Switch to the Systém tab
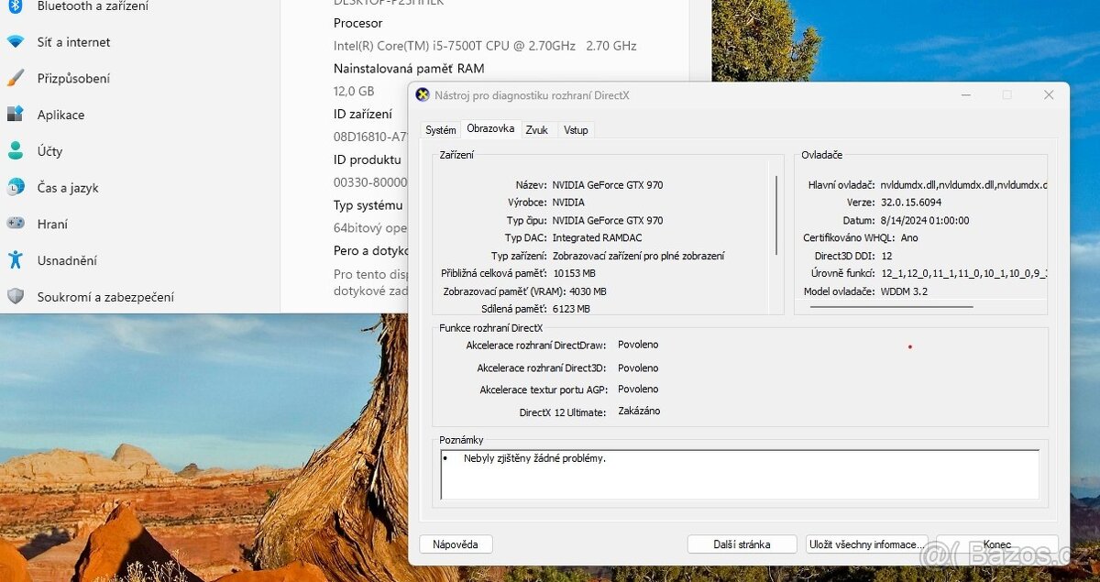The height and width of the screenshot is (582, 1100). (440, 129)
